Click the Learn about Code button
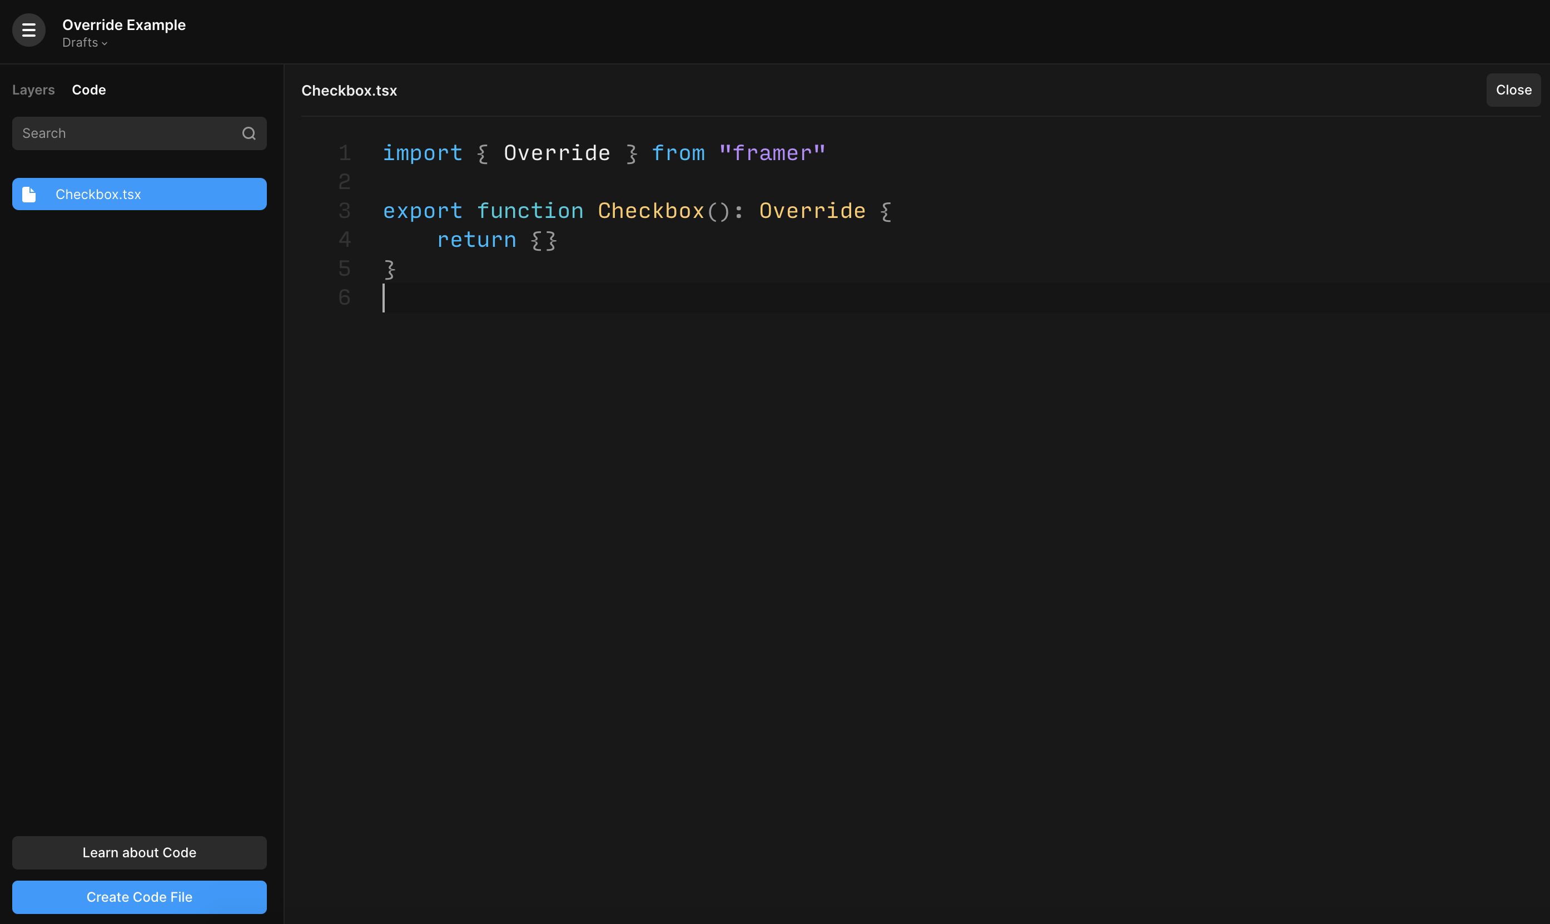Image resolution: width=1550 pixels, height=924 pixels. 140,852
